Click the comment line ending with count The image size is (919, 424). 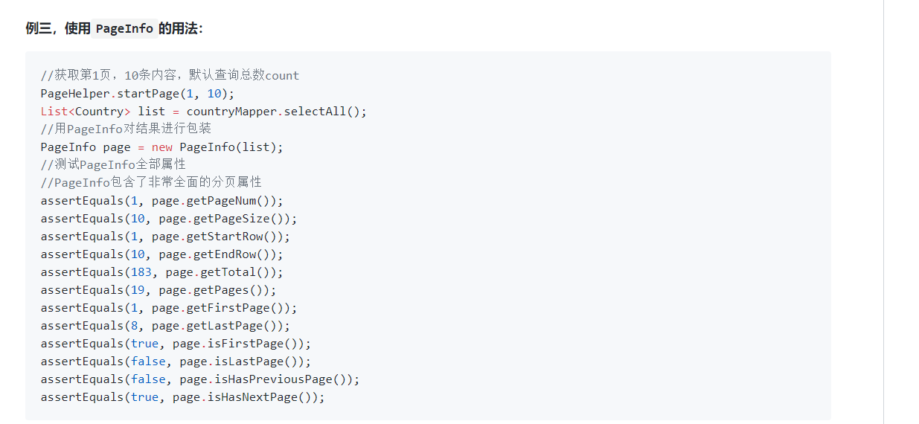tap(170, 75)
